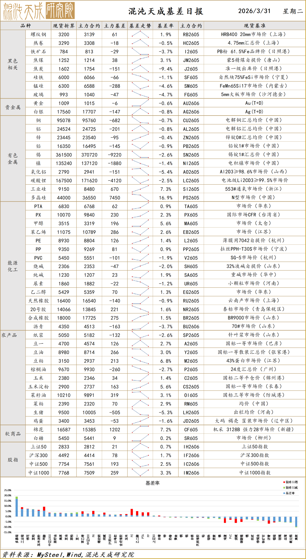This screenshot has width=306, height=559.
Task: Click the 基差率 column header
Action: point(166,26)
